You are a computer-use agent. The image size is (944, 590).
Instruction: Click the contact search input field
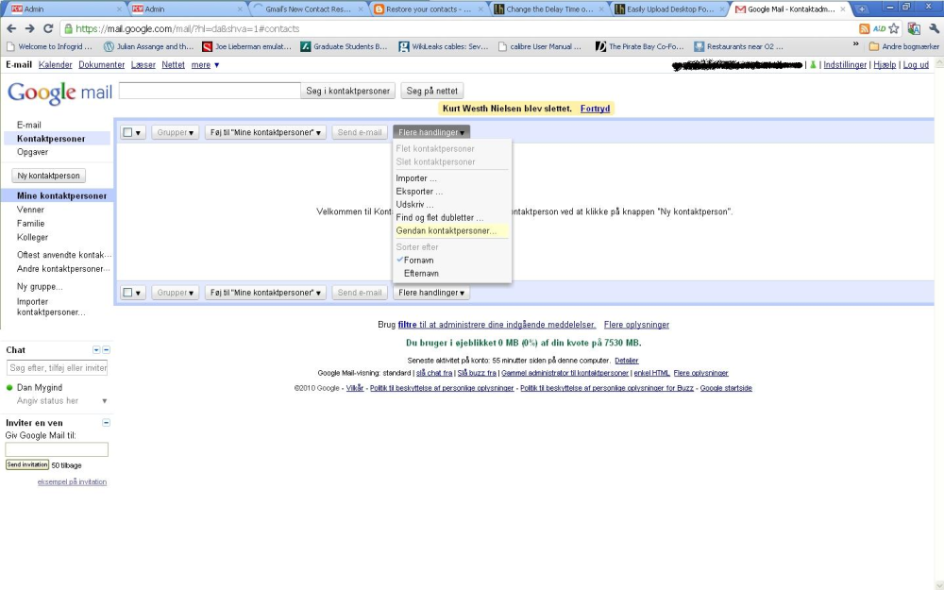coord(210,91)
